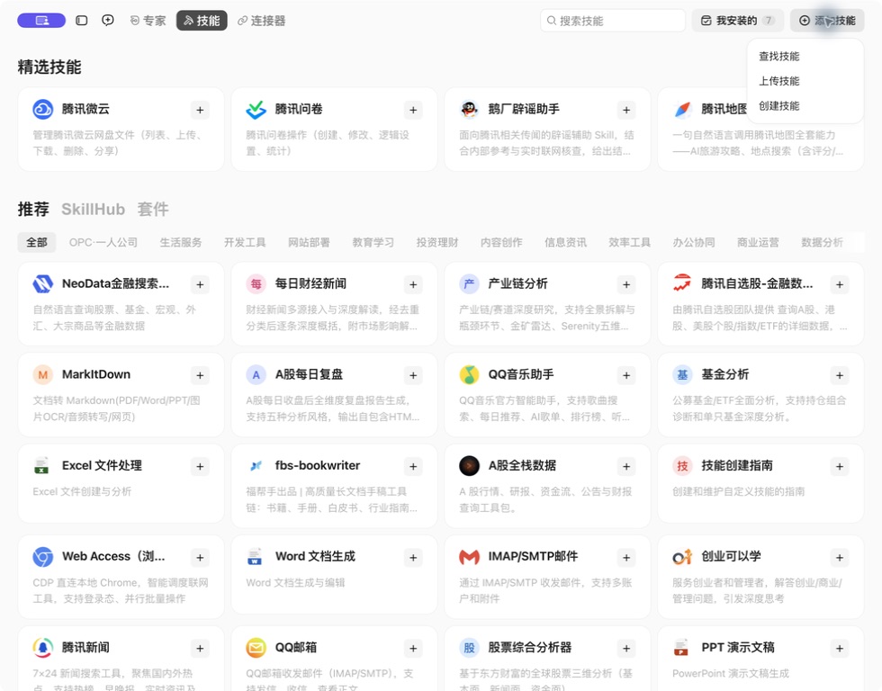Add 股票综合分析器 with its plus icon
The height and width of the screenshot is (691, 882).
point(626,649)
